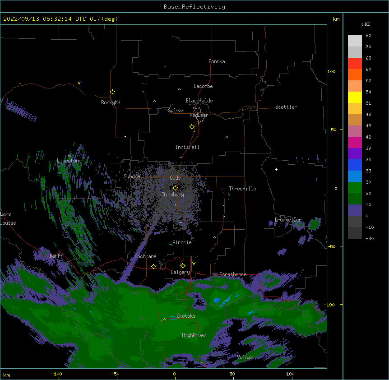Click the Ponoka town label
This screenshot has height=380, width=389.
click(x=217, y=61)
